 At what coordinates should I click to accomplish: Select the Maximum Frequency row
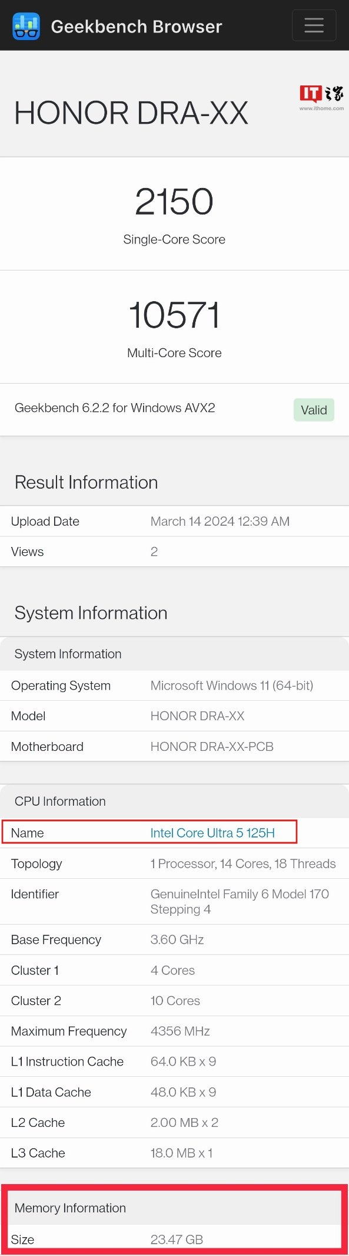pos(174,1031)
